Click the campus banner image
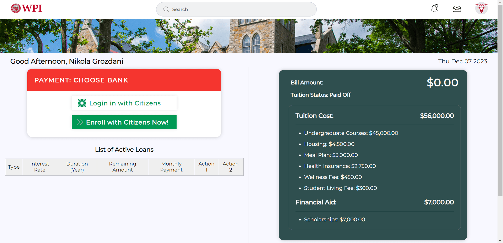Viewport: 503px width, 243px height. tap(249, 36)
